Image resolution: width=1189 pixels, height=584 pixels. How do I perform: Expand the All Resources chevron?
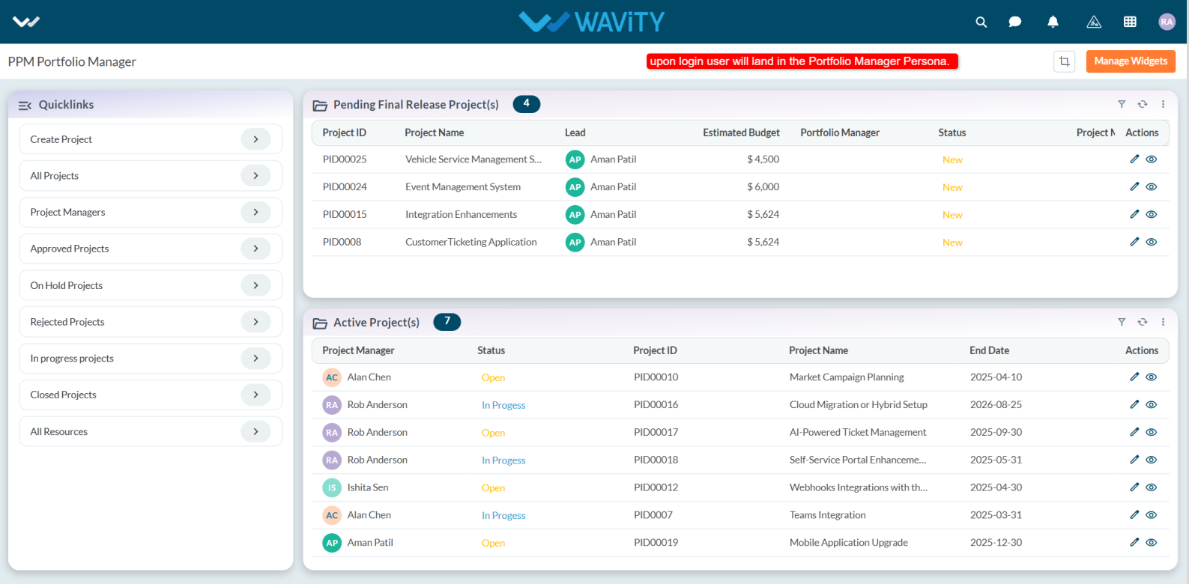(x=255, y=431)
